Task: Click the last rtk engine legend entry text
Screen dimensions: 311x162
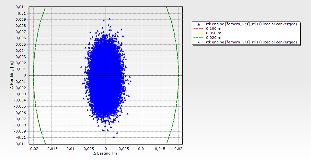Action: [251, 42]
